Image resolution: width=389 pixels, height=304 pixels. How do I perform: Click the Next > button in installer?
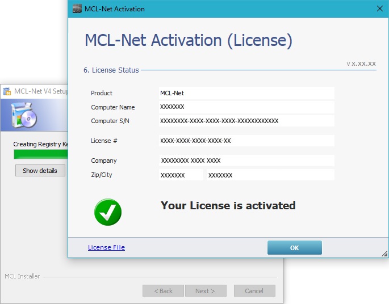tap(205, 291)
